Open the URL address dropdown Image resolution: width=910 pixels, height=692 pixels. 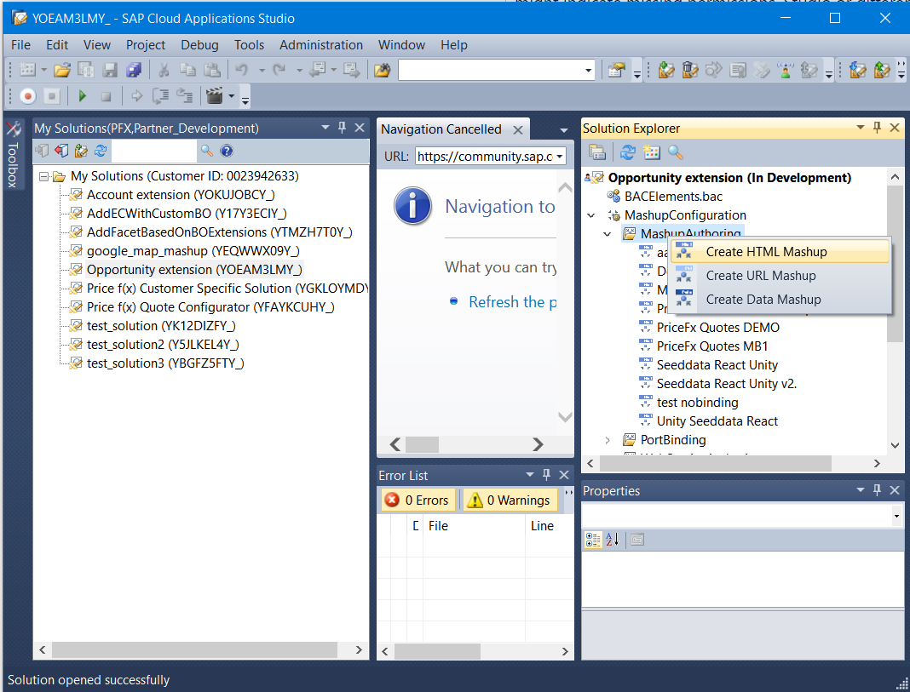coord(560,157)
